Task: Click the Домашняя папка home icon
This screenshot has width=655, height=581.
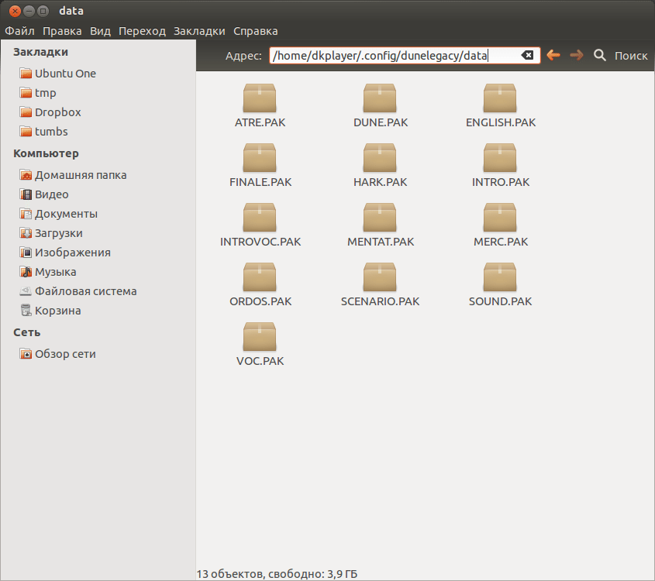Action: (x=26, y=175)
